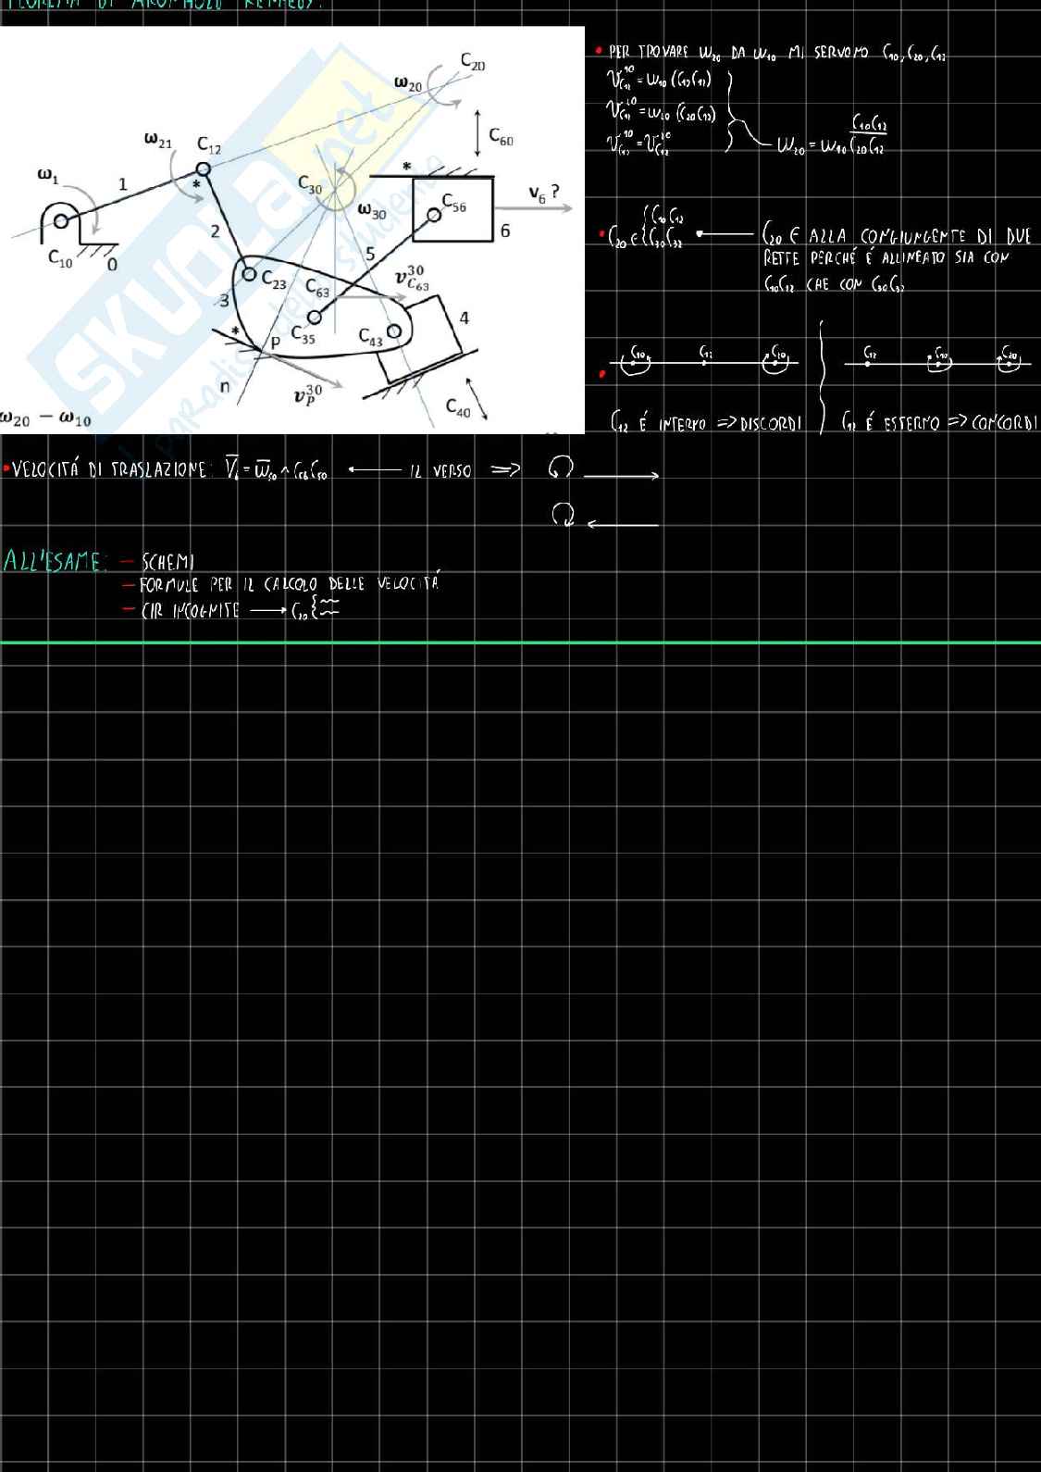
Task: Click the C35 joint circle
Action: (x=315, y=318)
